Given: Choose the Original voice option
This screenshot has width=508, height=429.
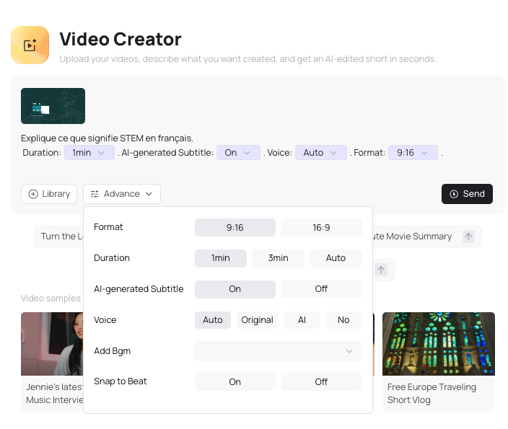Looking at the screenshot, I should pyautogui.click(x=257, y=320).
